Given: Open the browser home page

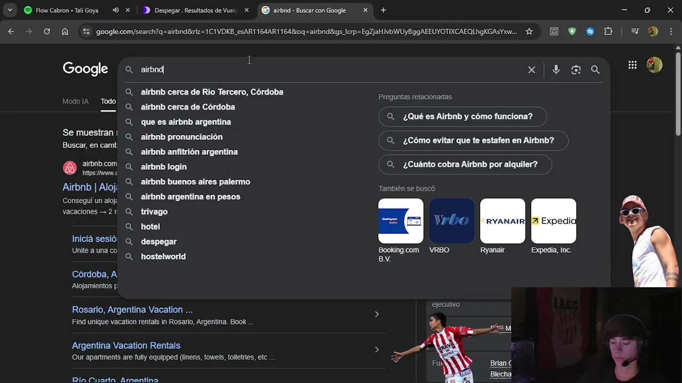Looking at the screenshot, I should pos(64,31).
